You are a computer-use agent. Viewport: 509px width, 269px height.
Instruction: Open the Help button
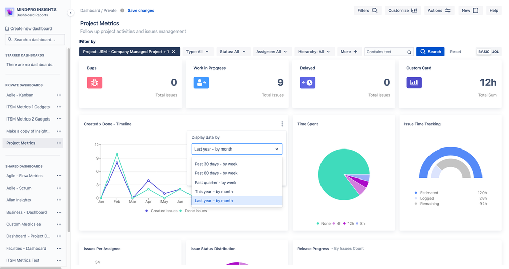coord(494,10)
